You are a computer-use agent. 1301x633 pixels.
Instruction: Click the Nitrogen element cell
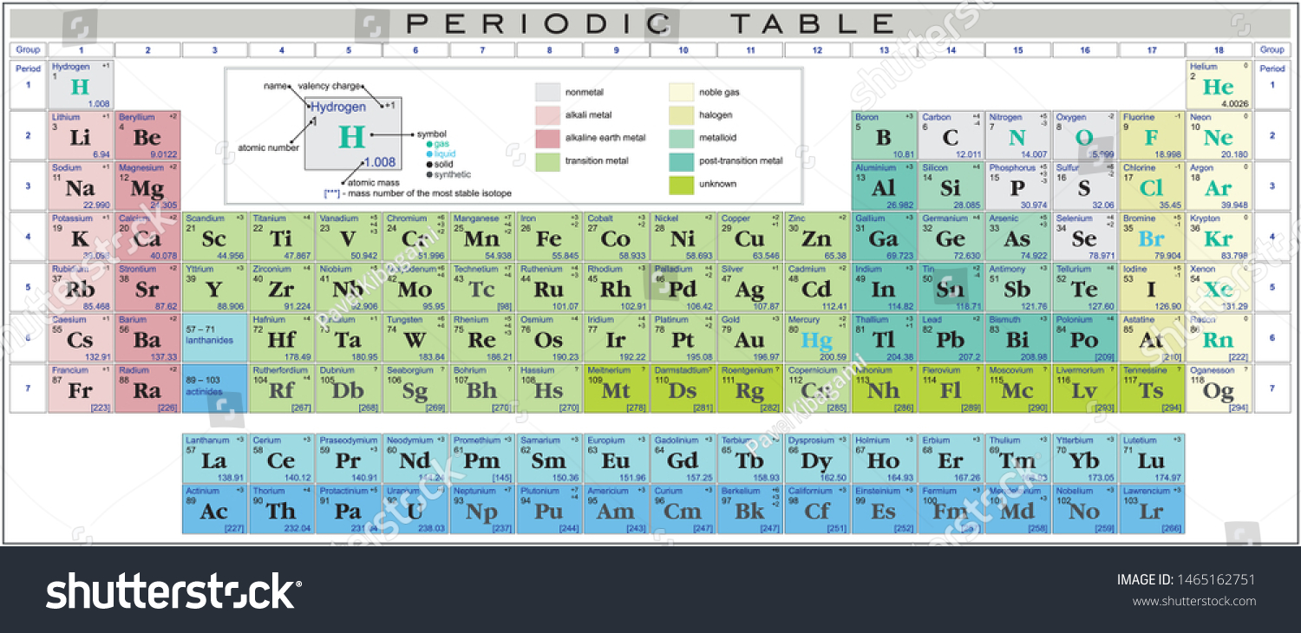(x=1017, y=135)
